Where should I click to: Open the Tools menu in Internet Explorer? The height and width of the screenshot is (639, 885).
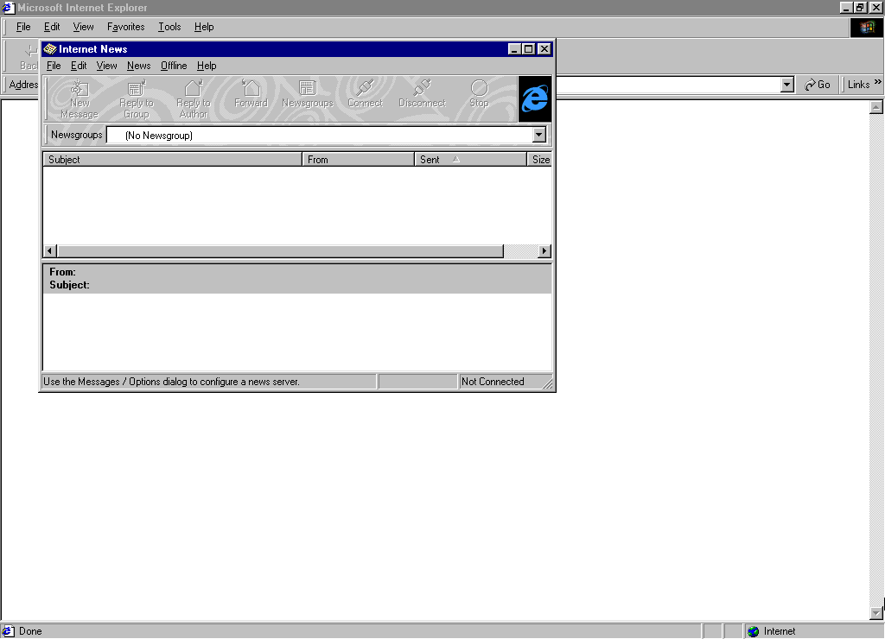169,27
